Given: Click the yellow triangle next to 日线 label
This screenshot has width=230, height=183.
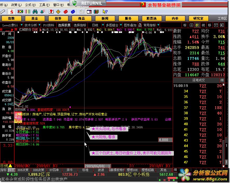Looking at the screenshot, I should [x=10, y=166].
